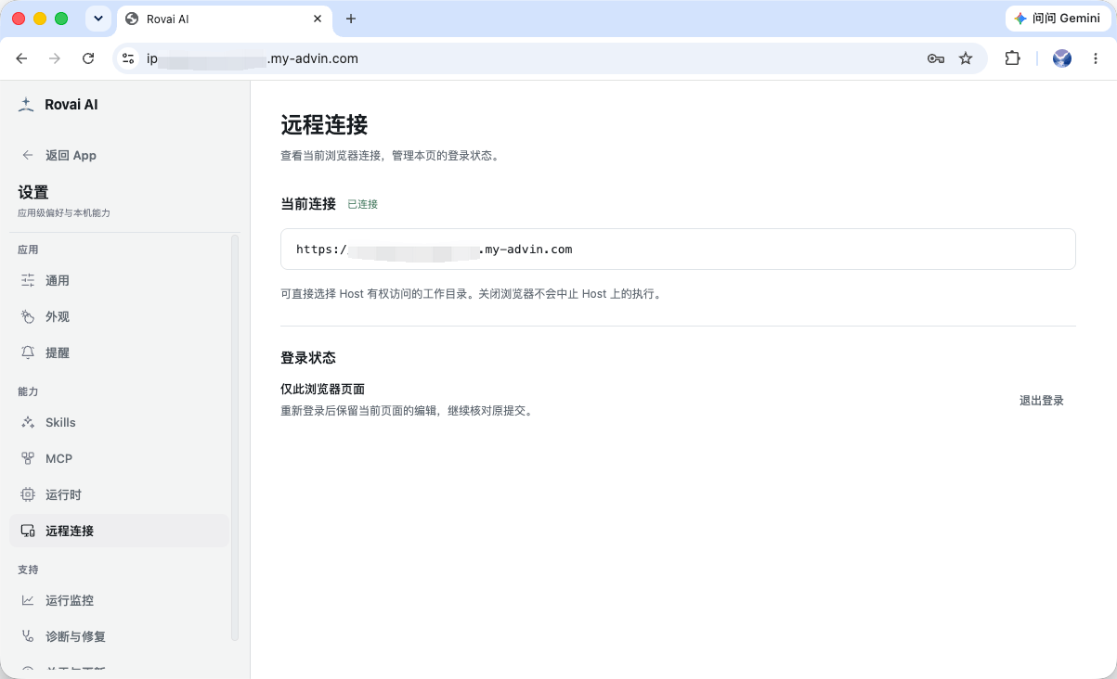Click the browser back arrow
Screen dimensions: 1117x679
21,58
